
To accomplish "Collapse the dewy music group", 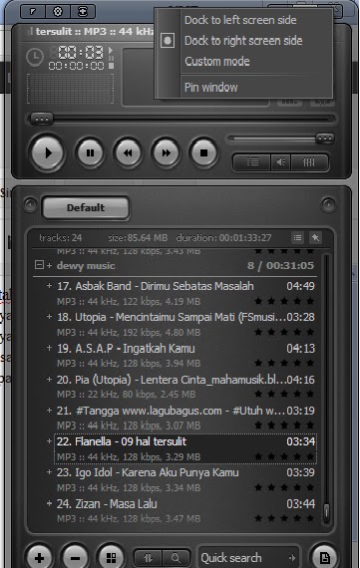I will (x=39, y=265).
